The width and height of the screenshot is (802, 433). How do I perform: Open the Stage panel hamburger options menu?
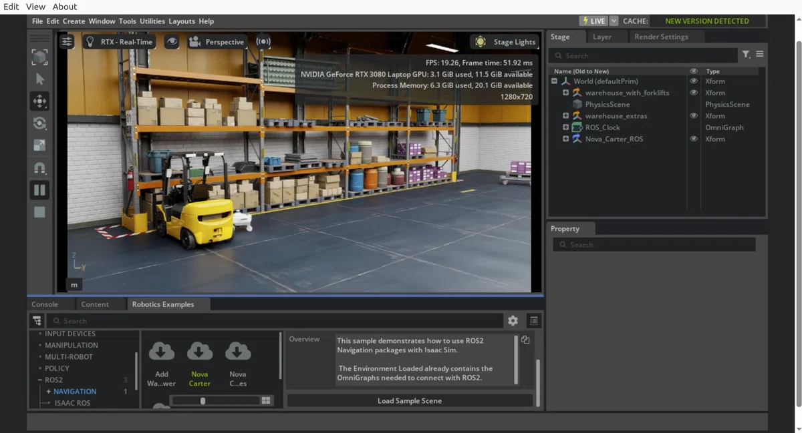click(x=759, y=55)
